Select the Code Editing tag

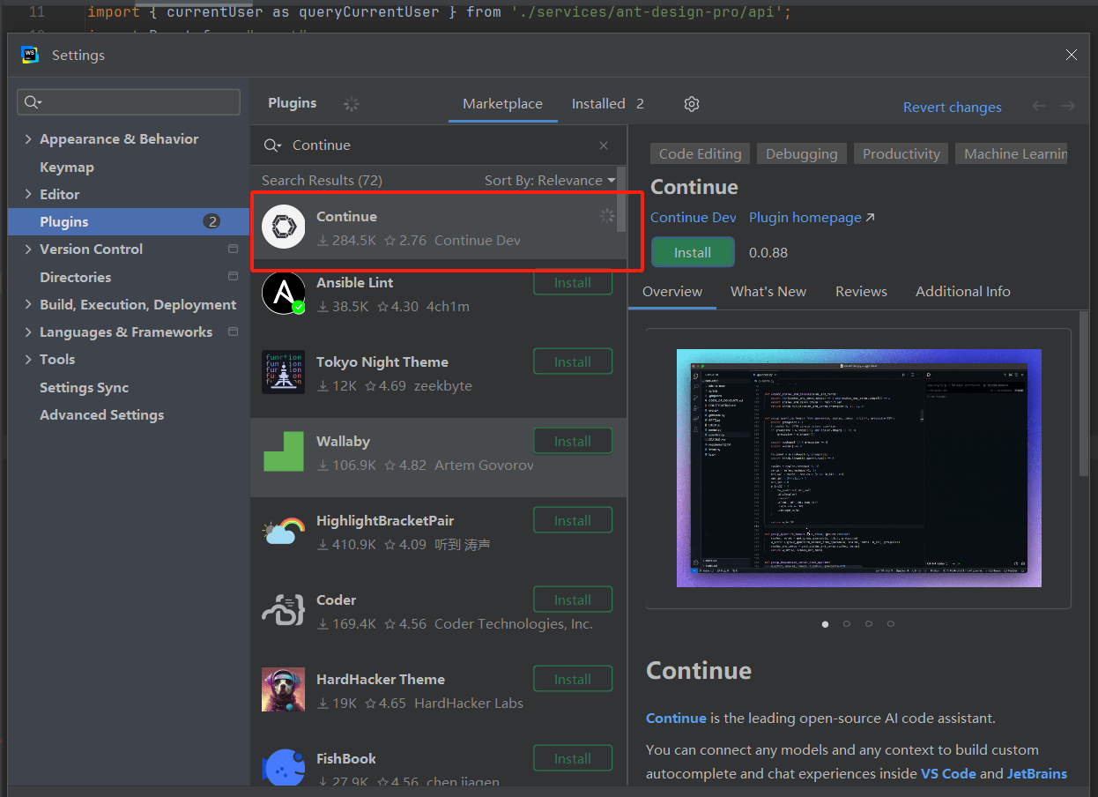pyautogui.click(x=700, y=154)
